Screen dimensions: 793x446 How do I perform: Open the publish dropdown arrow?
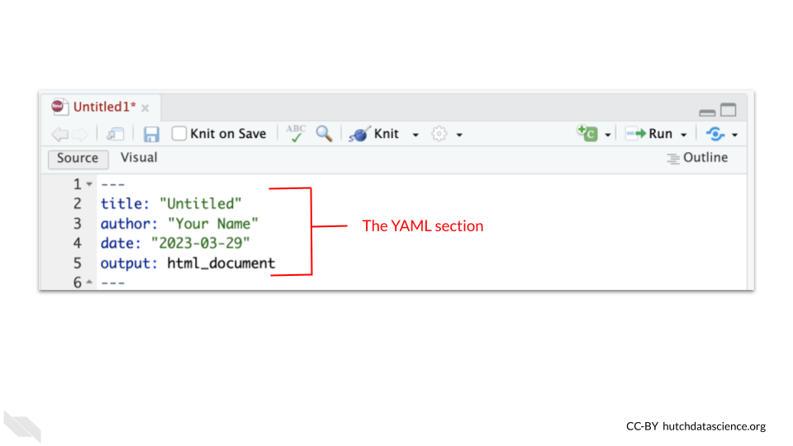(734, 135)
